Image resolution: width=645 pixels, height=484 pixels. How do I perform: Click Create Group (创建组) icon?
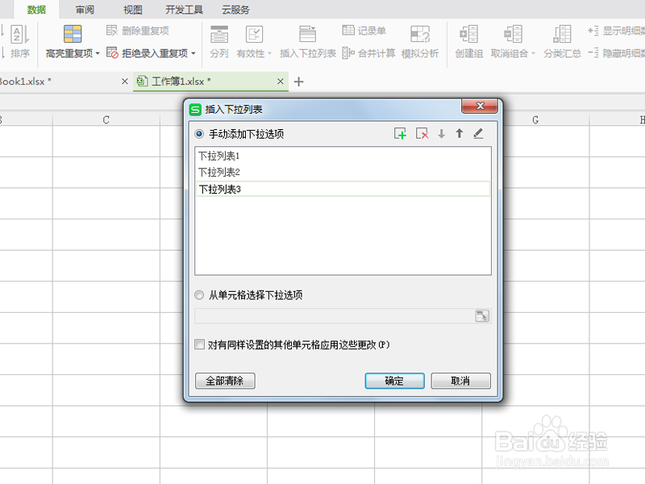pos(469,34)
